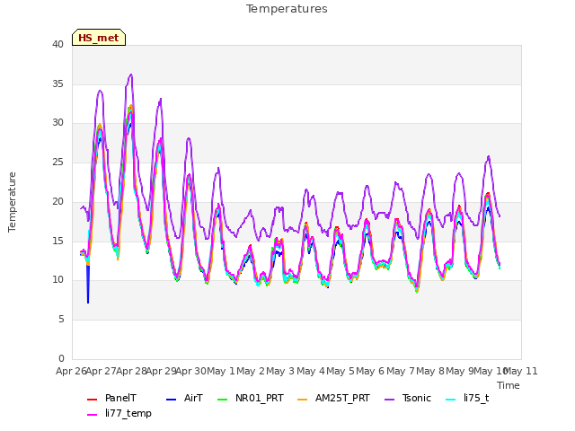This screenshot has width=575, height=431.
Task: Click the cyan li75_t color marker
Action: click(451, 399)
